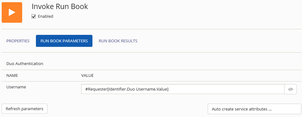
Task: Click the Invoke Run Book title text
Action: point(60,7)
